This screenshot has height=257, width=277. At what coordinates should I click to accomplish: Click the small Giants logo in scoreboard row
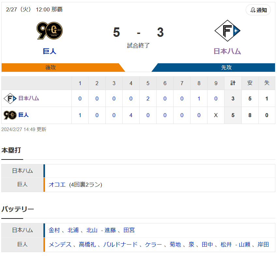(x=10, y=115)
